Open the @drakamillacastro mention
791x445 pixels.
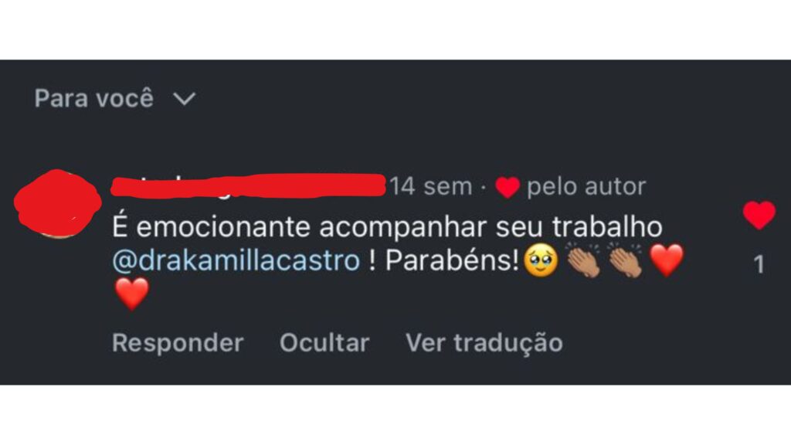(x=236, y=261)
